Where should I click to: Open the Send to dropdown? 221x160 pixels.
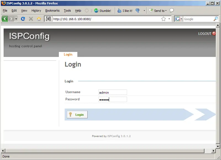tap(157, 11)
